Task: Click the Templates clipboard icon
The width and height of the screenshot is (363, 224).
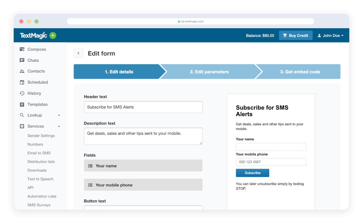Action: pos(22,104)
